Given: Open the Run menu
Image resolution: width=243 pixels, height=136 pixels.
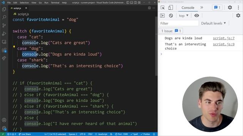Looking at the screenshot, I should [46, 3].
